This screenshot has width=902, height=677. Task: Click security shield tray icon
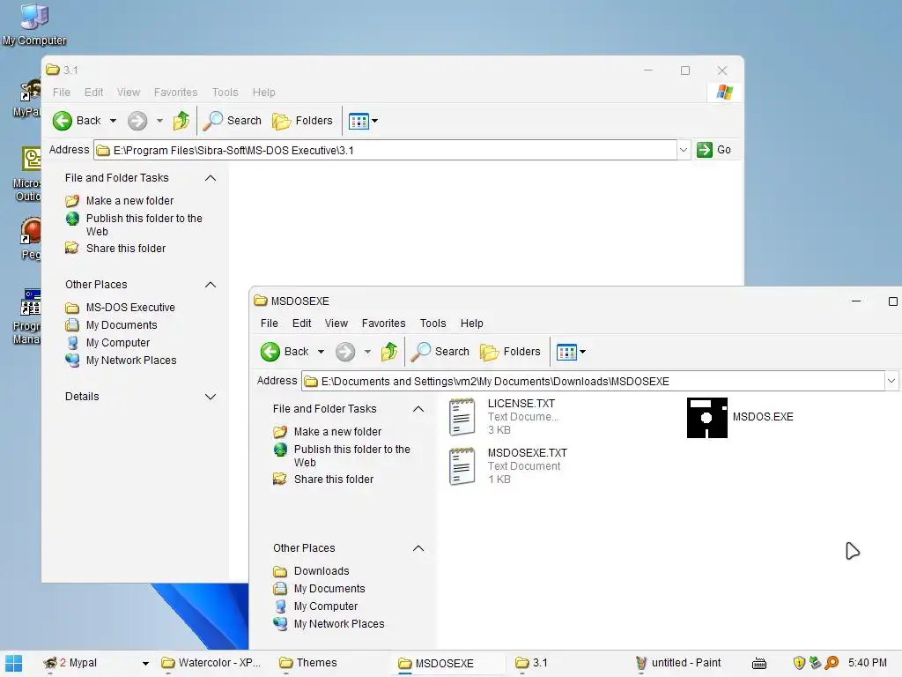click(799, 663)
